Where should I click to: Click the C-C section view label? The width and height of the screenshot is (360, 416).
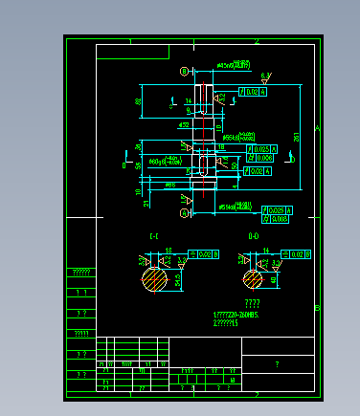pos(154,236)
